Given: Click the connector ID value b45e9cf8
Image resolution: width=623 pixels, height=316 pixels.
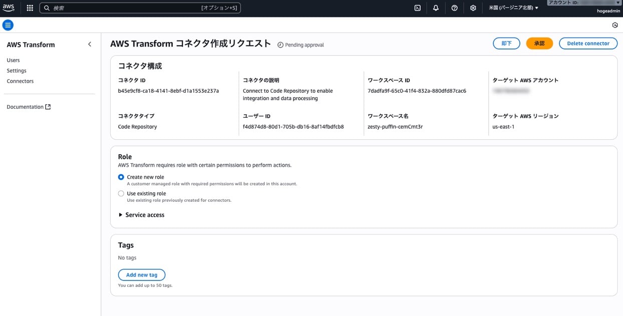Looking at the screenshot, I should pyautogui.click(x=168, y=91).
